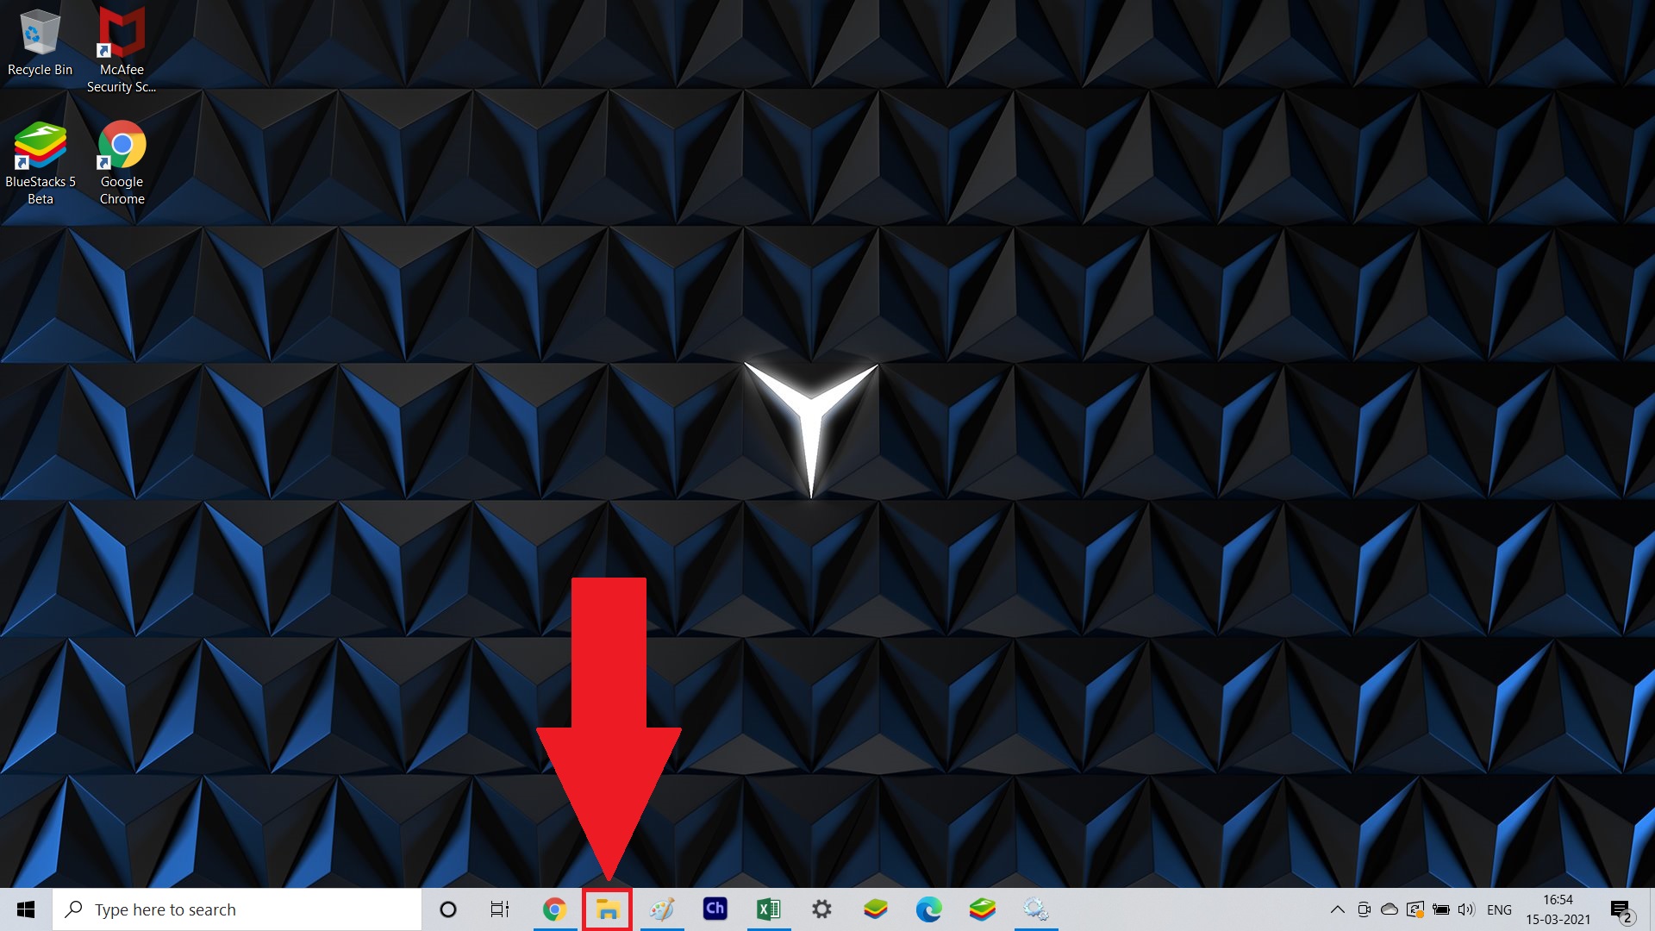Viewport: 1655px width, 931px height.
Task: Show hidden system tray icons
Action: point(1337,909)
